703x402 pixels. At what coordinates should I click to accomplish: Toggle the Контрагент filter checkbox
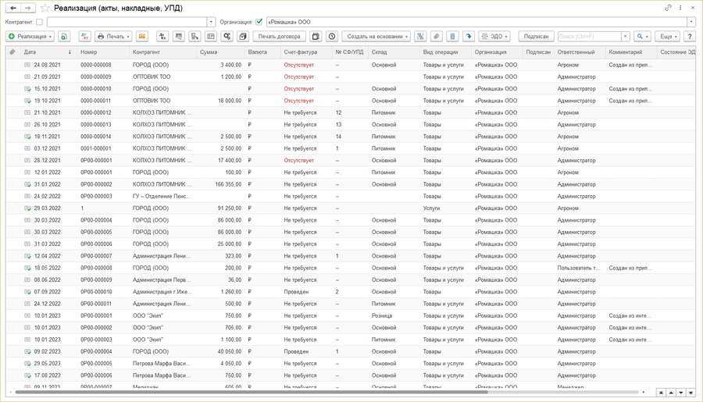(40, 22)
